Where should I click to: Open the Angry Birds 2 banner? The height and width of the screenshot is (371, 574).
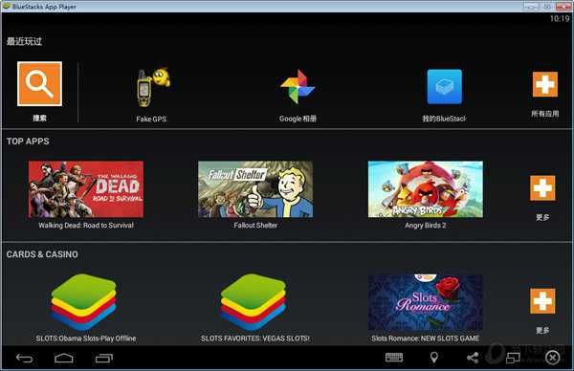(426, 189)
